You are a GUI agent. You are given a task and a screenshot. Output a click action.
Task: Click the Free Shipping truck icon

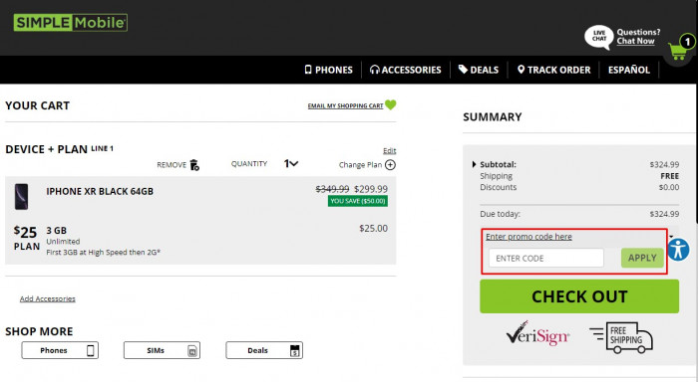tap(621, 337)
